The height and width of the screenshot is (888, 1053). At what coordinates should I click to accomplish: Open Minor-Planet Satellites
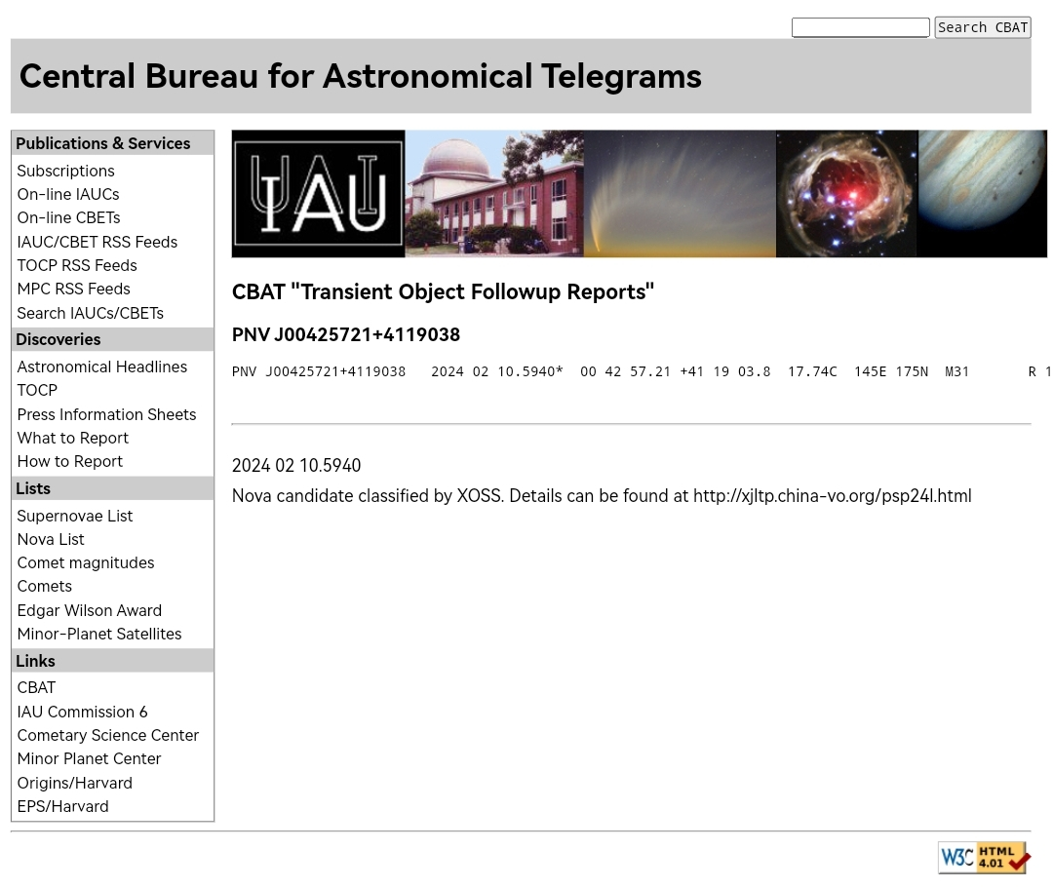99,635
